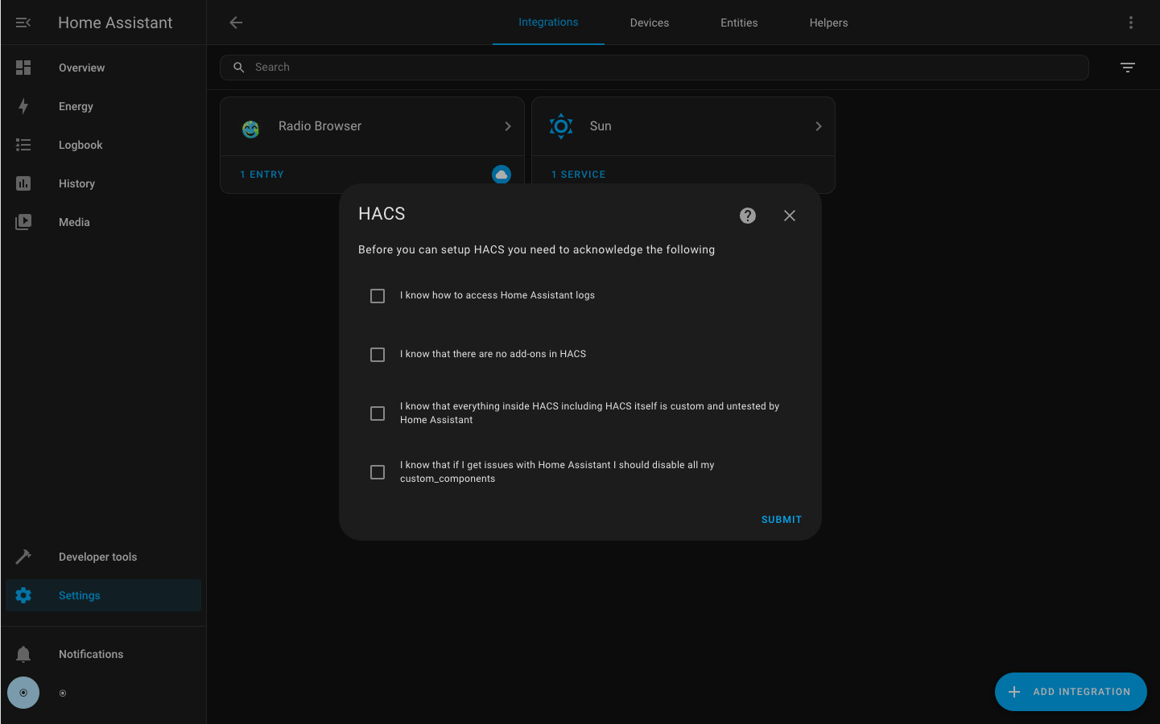This screenshot has width=1160, height=724.
Task: Submit the HACS acknowledgement form
Action: coord(781,520)
